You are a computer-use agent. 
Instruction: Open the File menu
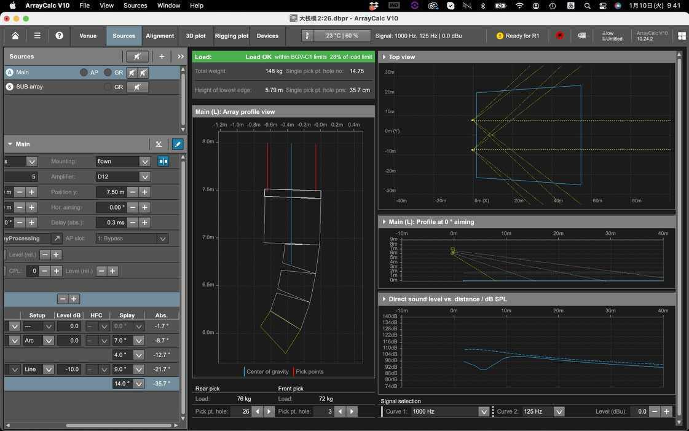(x=84, y=6)
